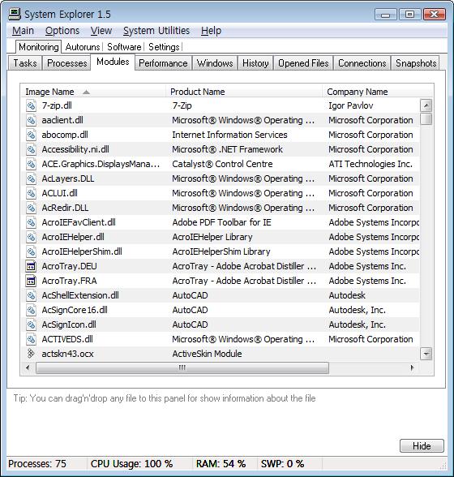Click the horizontal scrollbar left arrow
The width and height of the screenshot is (454, 477).
(x=28, y=367)
